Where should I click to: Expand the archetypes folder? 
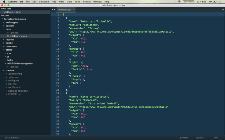tap(4, 22)
